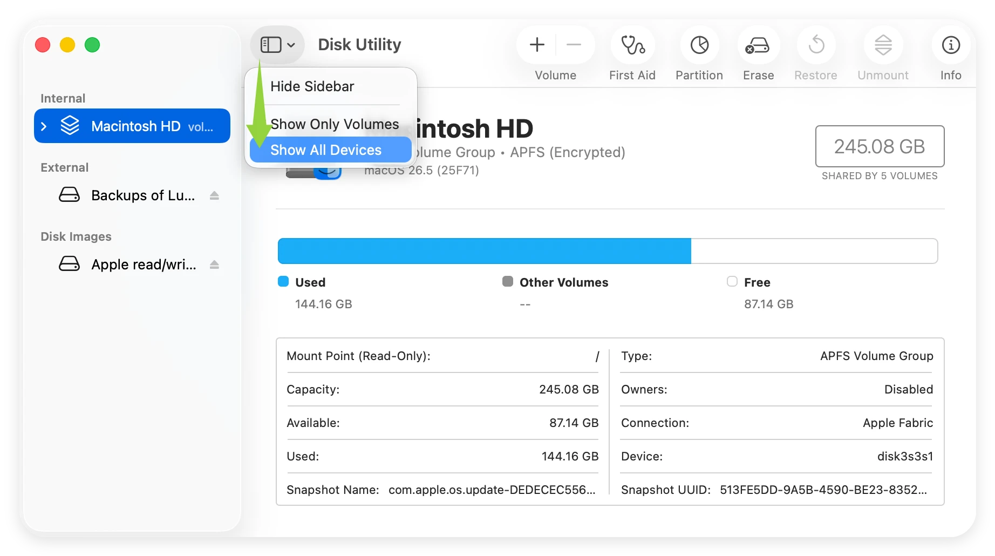This screenshot has width=995, height=556.
Task: Click the Mount Point (Read-Only) row
Action: coord(443,356)
